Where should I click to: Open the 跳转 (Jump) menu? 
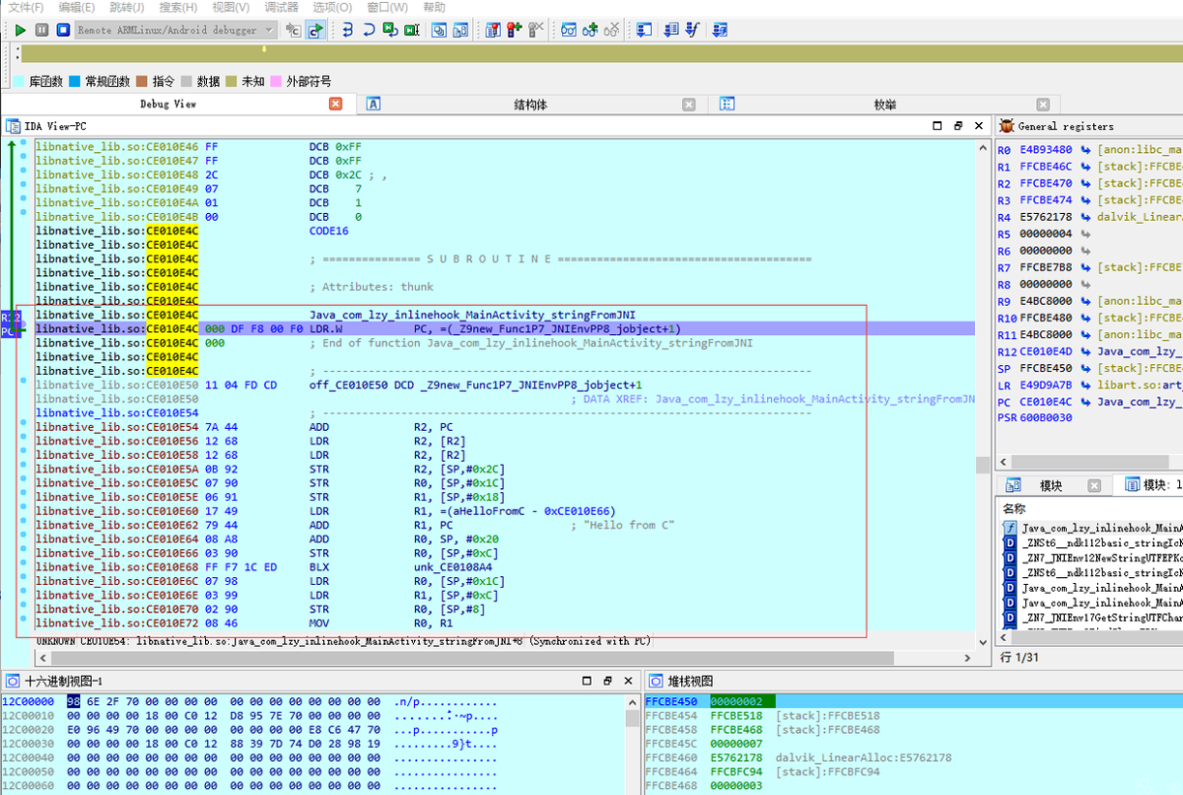126,7
